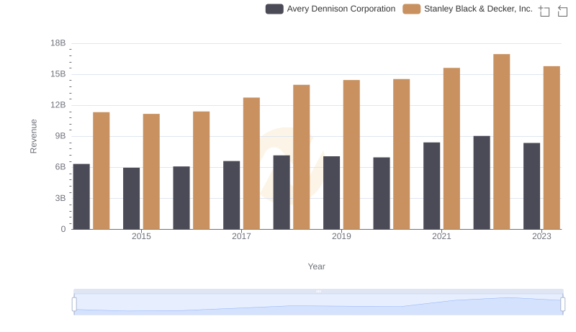Click the 2015 x-axis label
Screen dimensions: 576x332
pyautogui.click(x=141, y=236)
